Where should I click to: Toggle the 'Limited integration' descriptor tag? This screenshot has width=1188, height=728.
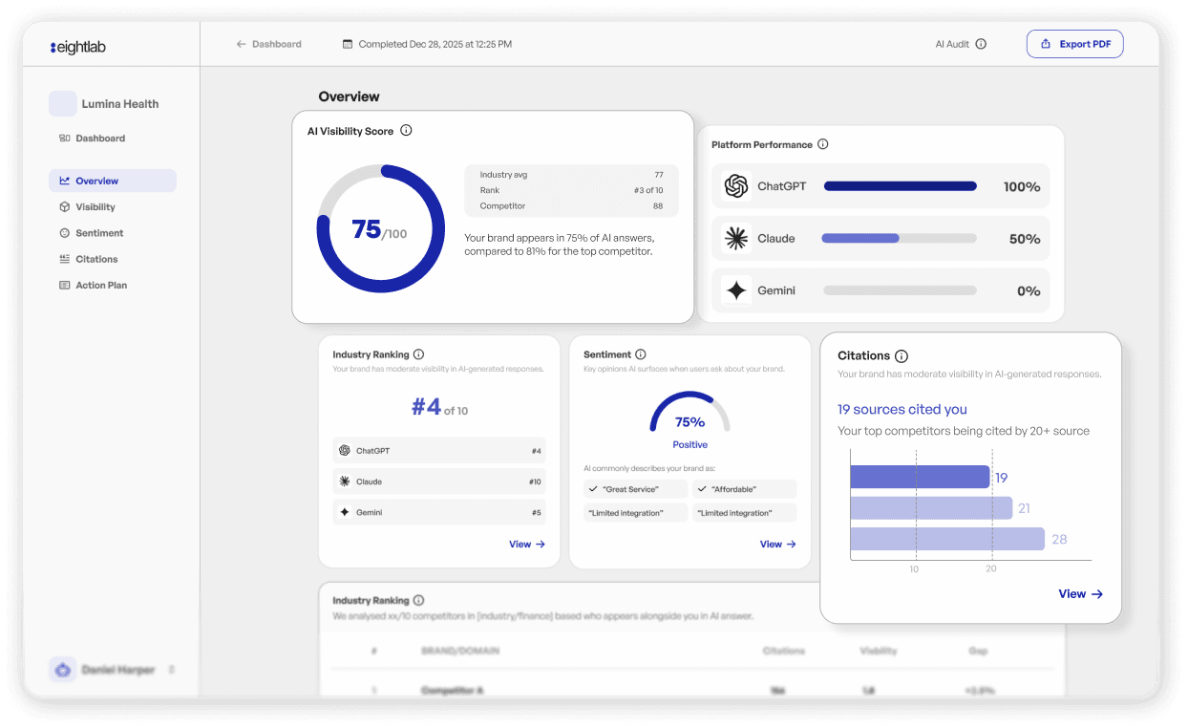tap(635, 512)
